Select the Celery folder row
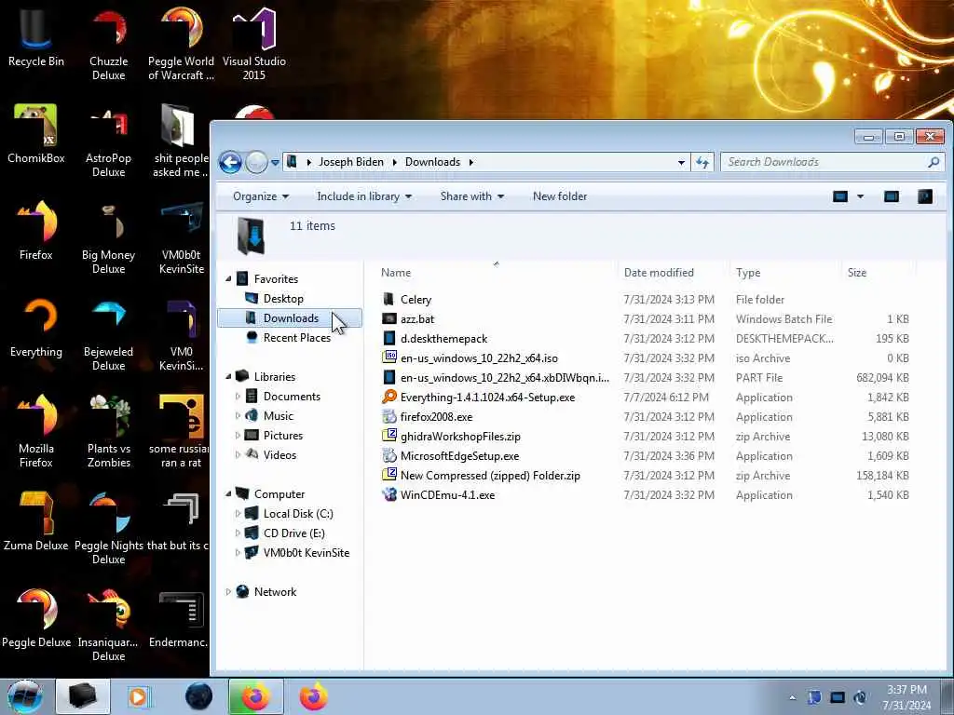Image resolution: width=954 pixels, height=715 pixels. 645,300
